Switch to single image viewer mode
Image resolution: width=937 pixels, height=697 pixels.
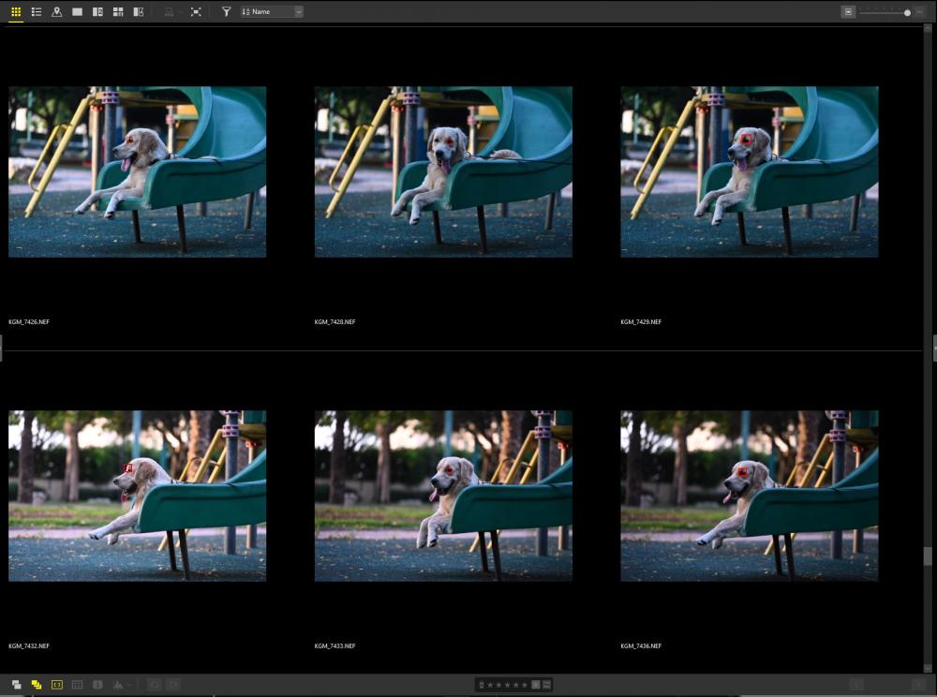tap(77, 12)
